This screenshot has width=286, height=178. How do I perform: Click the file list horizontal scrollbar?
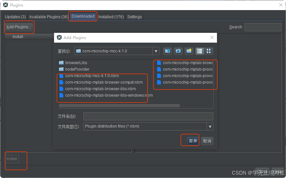119,106
